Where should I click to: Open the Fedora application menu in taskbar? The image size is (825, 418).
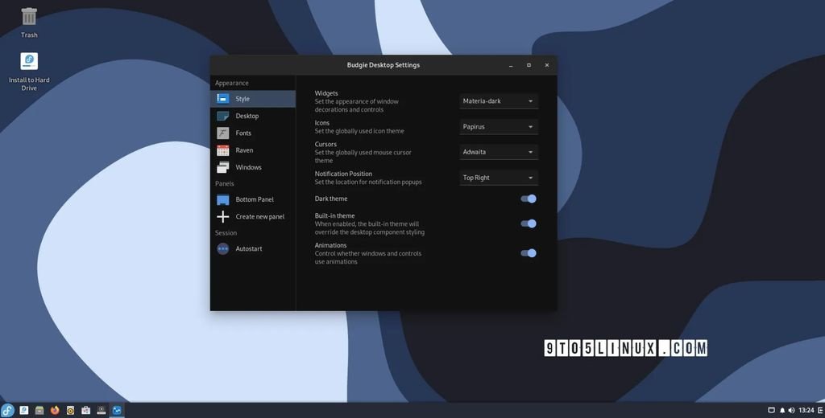[7, 410]
